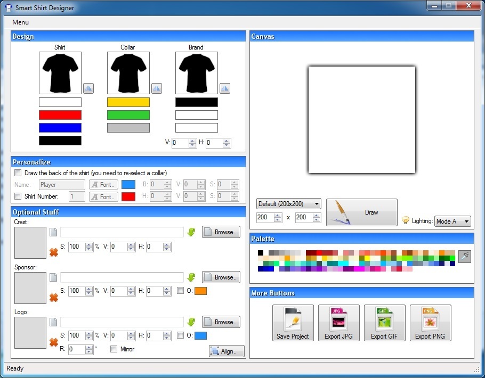Viewport: 485px width, 378px height.
Task: Open the Menu menu
Action: click(x=20, y=22)
